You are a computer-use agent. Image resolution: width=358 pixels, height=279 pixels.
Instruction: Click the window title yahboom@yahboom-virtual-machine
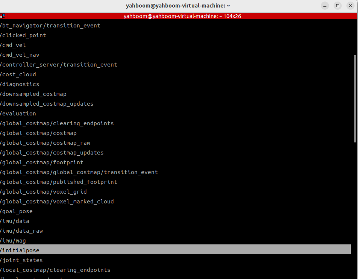[x=178, y=6]
